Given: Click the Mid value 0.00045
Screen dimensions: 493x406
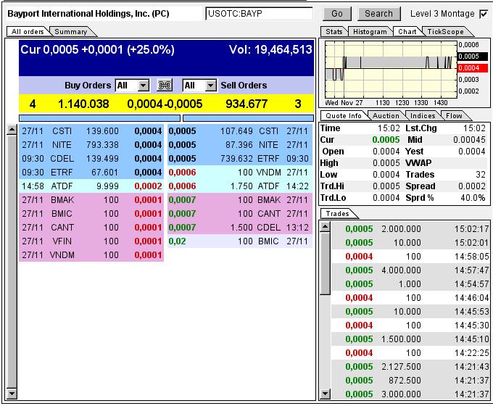Looking at the screenshot, I should tap(469, 140).
